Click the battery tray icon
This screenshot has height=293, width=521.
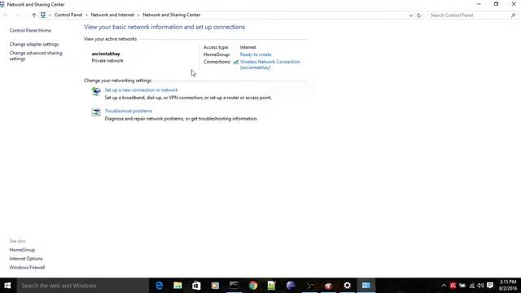(462, 286)
